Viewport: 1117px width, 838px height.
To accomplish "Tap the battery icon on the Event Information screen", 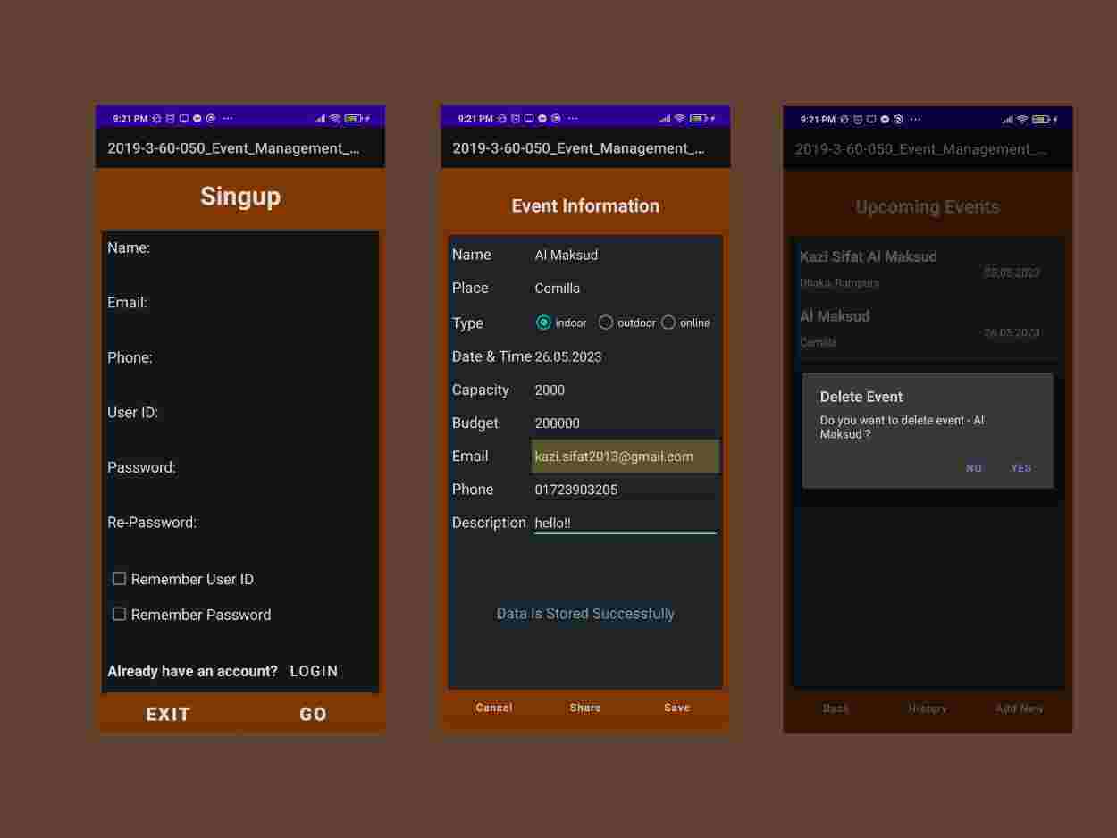I will point(698,118).
